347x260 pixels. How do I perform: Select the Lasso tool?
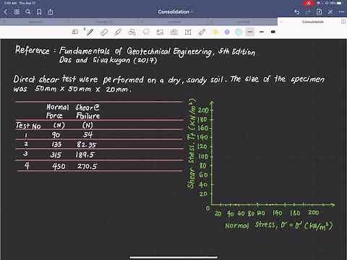pos(146,32)
